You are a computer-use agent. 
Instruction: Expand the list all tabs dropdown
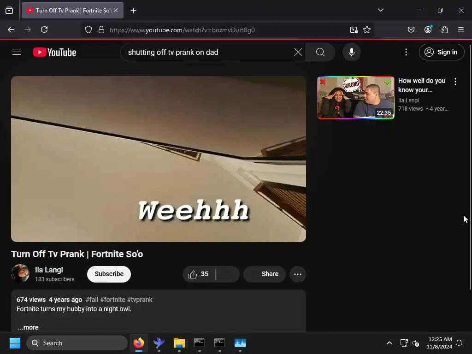click(x=380, y=10)
